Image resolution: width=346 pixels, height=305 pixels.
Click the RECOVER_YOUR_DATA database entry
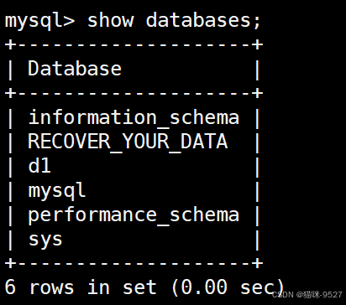point(128,142)
